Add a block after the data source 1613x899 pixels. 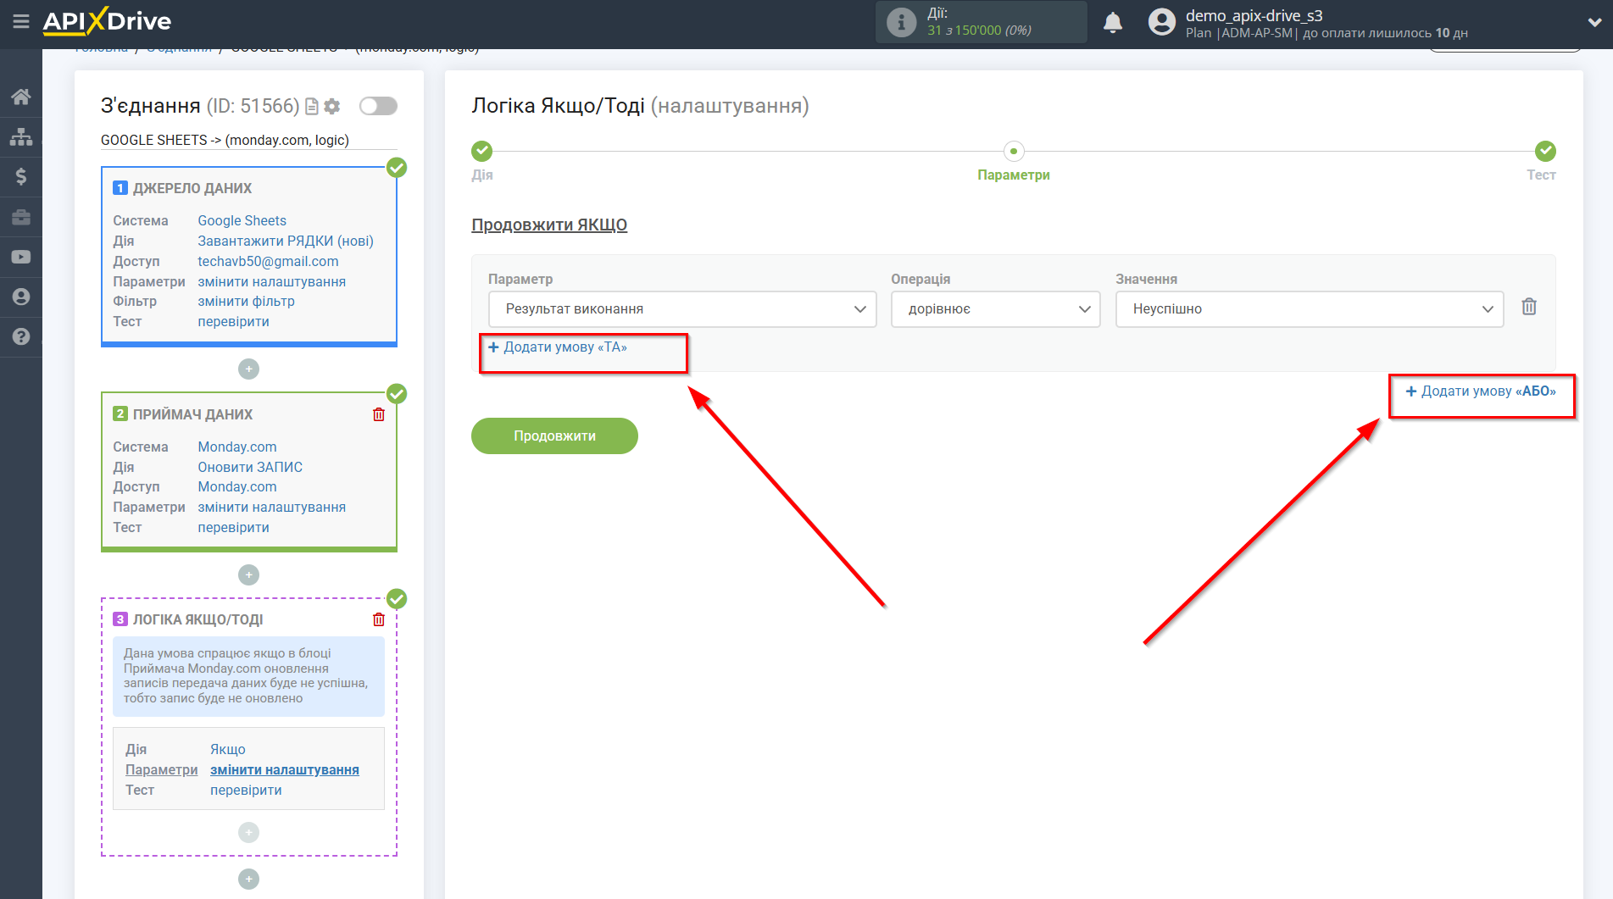[248, 369]
